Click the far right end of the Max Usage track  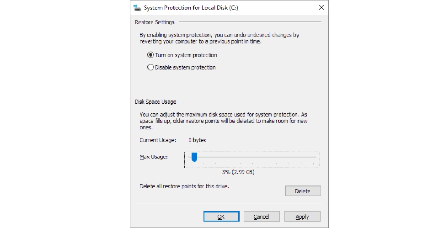click(x=316, y=157)
